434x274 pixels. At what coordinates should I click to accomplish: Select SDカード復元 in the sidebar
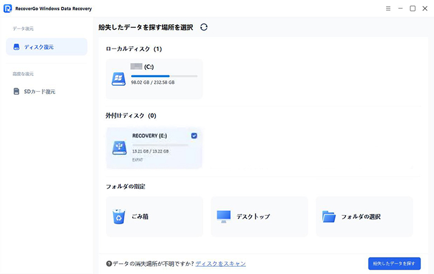click(x=47, y=91)
